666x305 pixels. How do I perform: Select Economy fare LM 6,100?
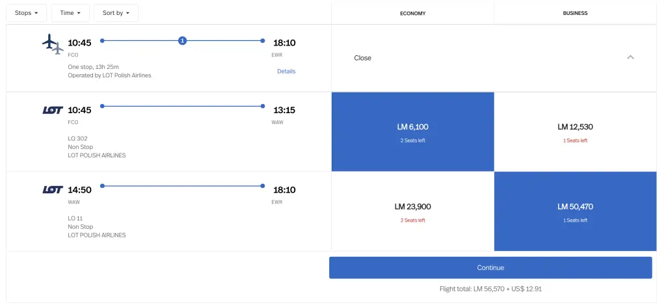(x=412, y=131)
